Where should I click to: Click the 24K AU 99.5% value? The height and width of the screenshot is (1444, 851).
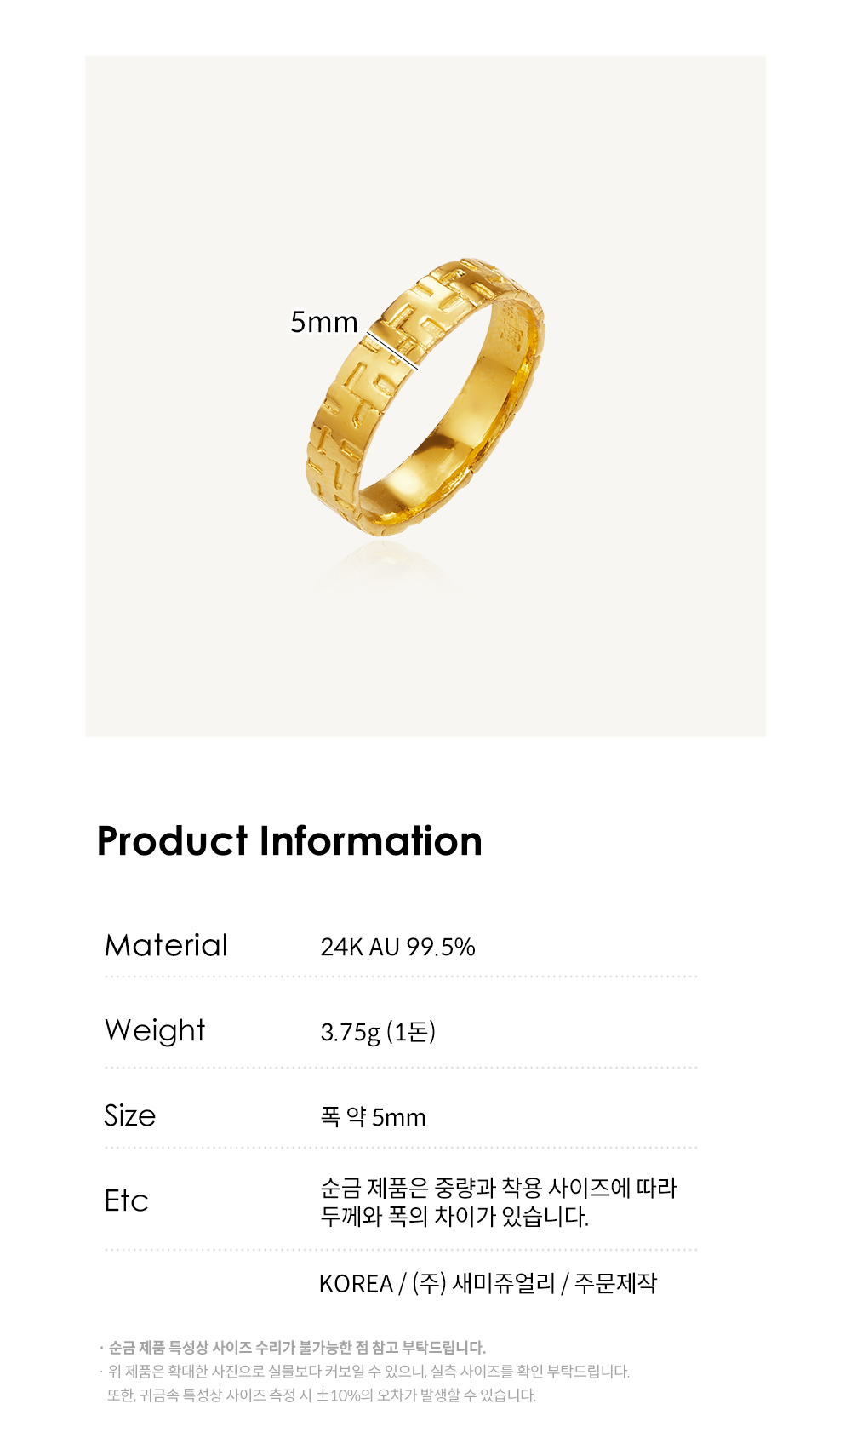click(397, 947)
